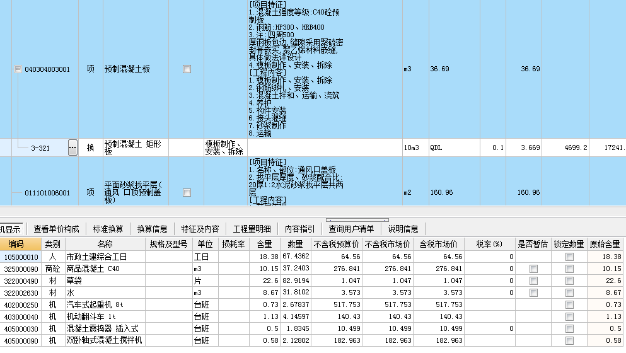Open the 换算信息 tab
Image resolution: width=626 pixels, height=353 pixels.
click(152, 229)
